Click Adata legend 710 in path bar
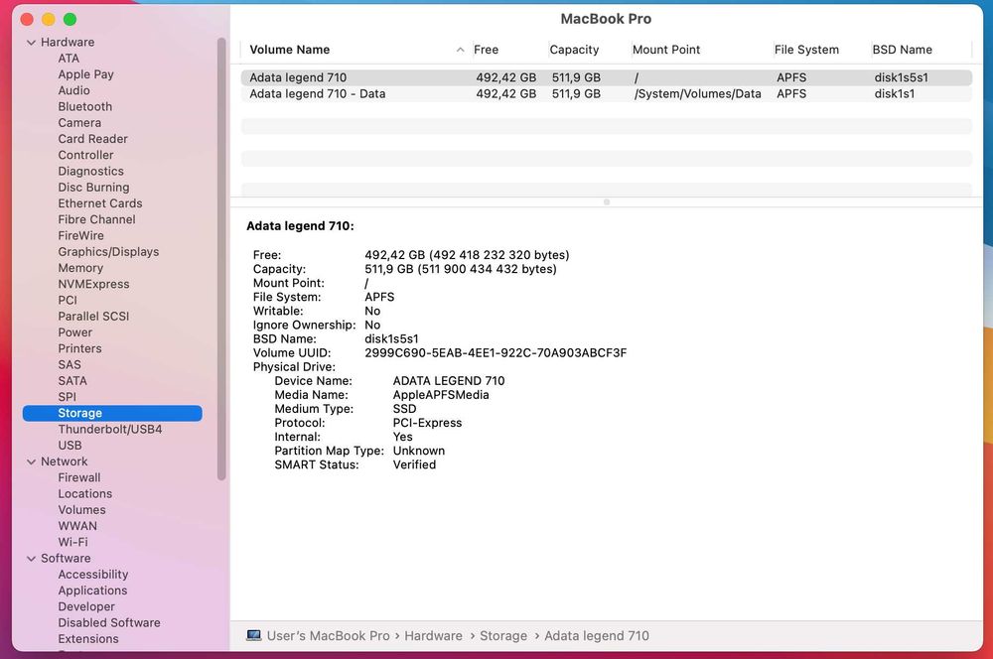The width and height of the screenshot is (993, 659). pyautogui.click(x=597, y=635)
